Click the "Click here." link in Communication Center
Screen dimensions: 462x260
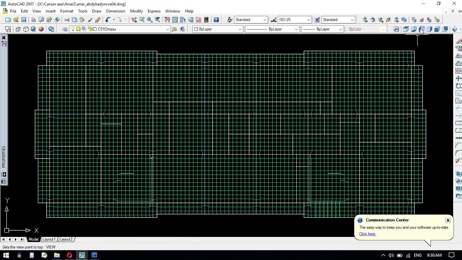(367, 234)
